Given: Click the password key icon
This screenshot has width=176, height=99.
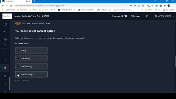Looking at the screenshot, I should click(x=135, y=5).
